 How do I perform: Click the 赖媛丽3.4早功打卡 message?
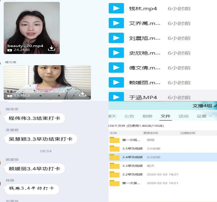click(35, 169)
